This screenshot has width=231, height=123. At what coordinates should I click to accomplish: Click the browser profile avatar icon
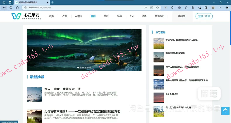213,8
